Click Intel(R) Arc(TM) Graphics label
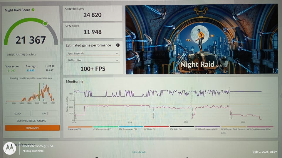The width and height of the screenshot is (282, 158). (x=21, y=54)
